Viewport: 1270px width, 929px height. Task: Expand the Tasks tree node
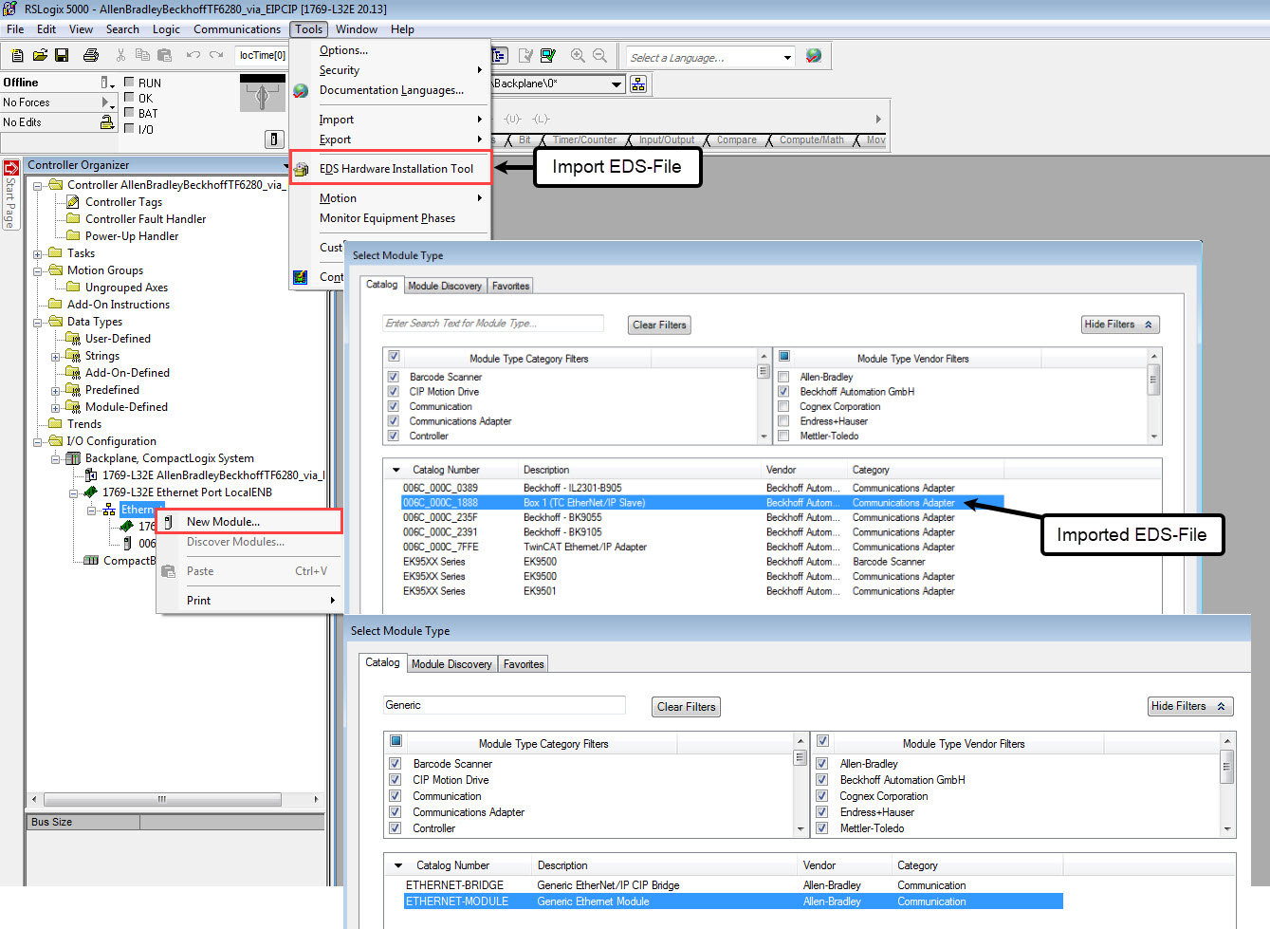click(x=38, y=254)
